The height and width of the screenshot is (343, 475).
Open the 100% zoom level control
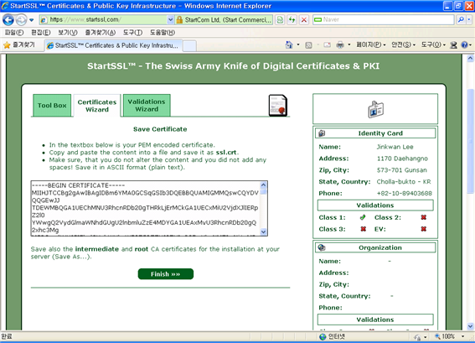tap(450, 336)
